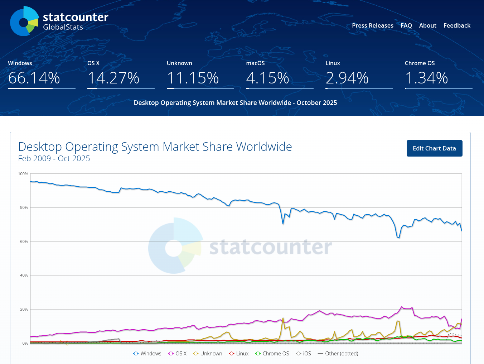This screenshot has height=364, width=484.
Task: Open the Feedback link
Action: [457, 25]
